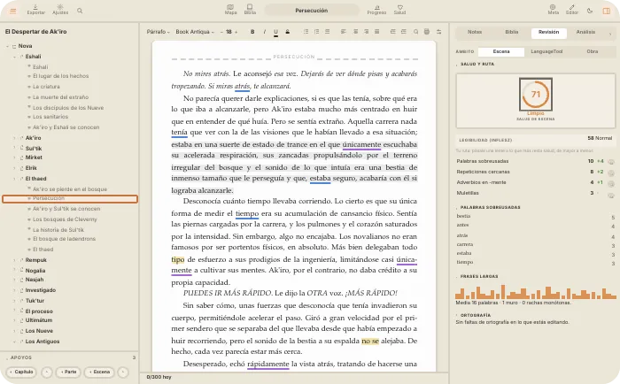This screenshot has width=620, height=384.
Task: Click the text highlight color icon
Action: tap(288, 32)
